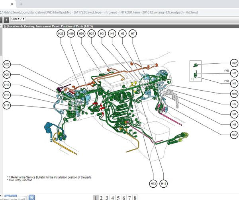Click the H23 connector label
Viewport: 239px width, 200px height.
click(61, 34)
